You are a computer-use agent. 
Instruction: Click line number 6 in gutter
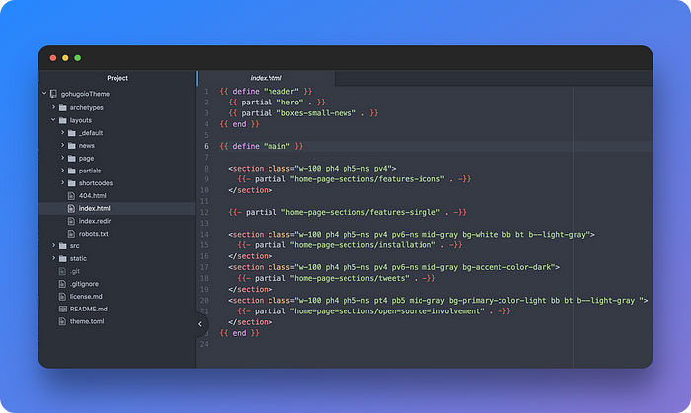tap(206, 146)
